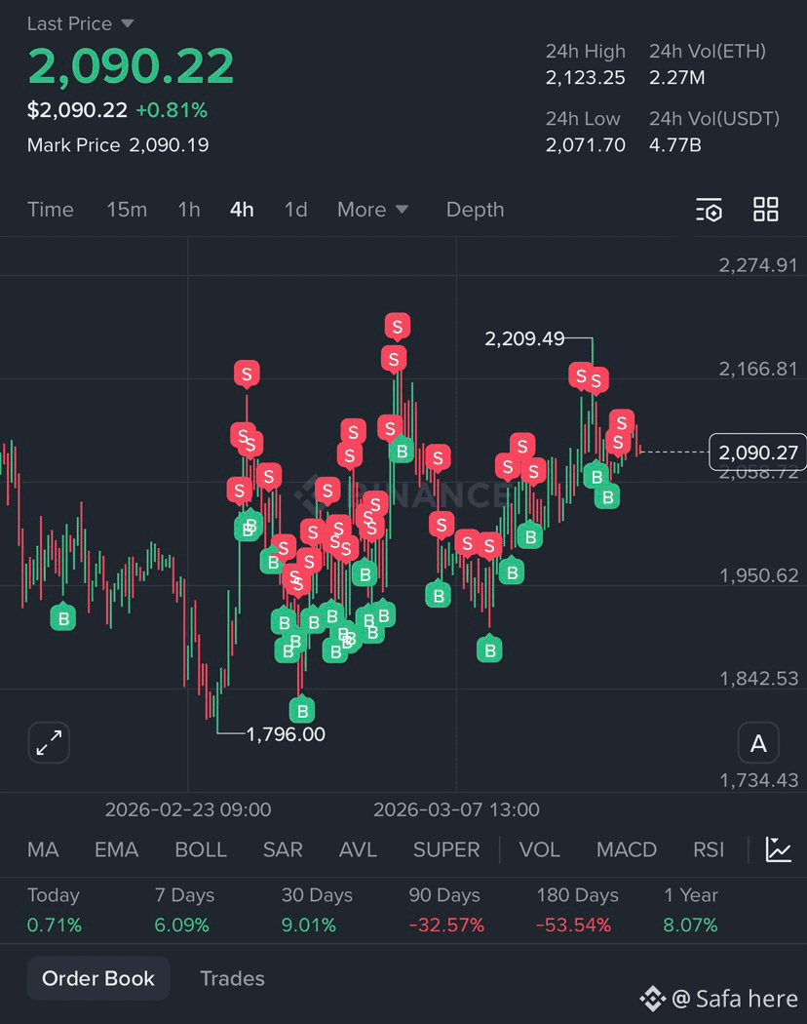Tap the 2026-02-23 09:00 date label
The width and height of the screenshot is (807, 1024).
[x=188, y=809]
